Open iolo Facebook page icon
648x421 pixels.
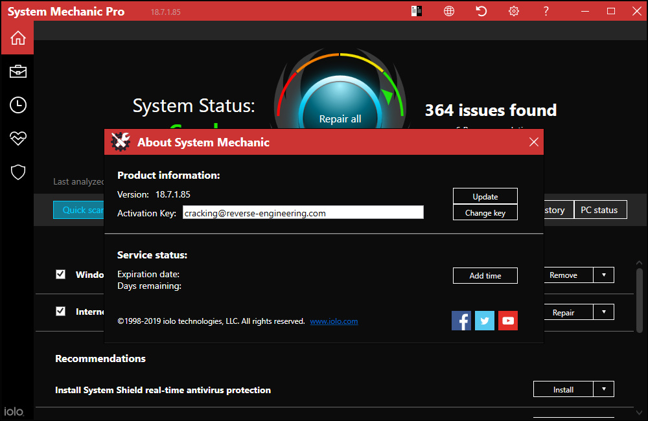point(461,321)
